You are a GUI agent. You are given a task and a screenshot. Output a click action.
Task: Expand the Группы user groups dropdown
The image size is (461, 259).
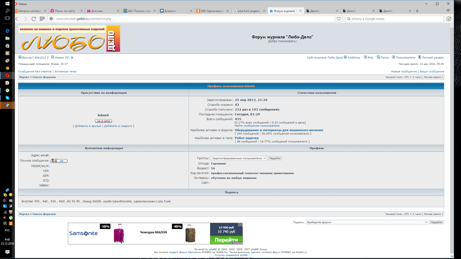pyautogui.click(x=238, y=158)
